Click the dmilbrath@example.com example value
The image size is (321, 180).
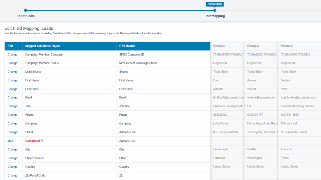(229, 98)
